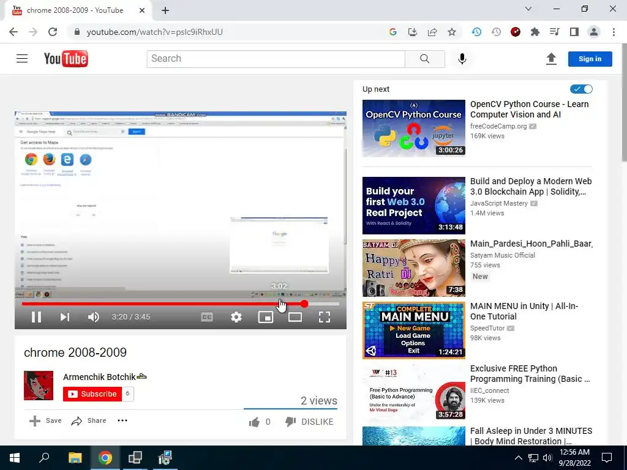The image size is (627, 470).
Task: Click the upload video arrow icon
Action: click(x=551, y=59)
